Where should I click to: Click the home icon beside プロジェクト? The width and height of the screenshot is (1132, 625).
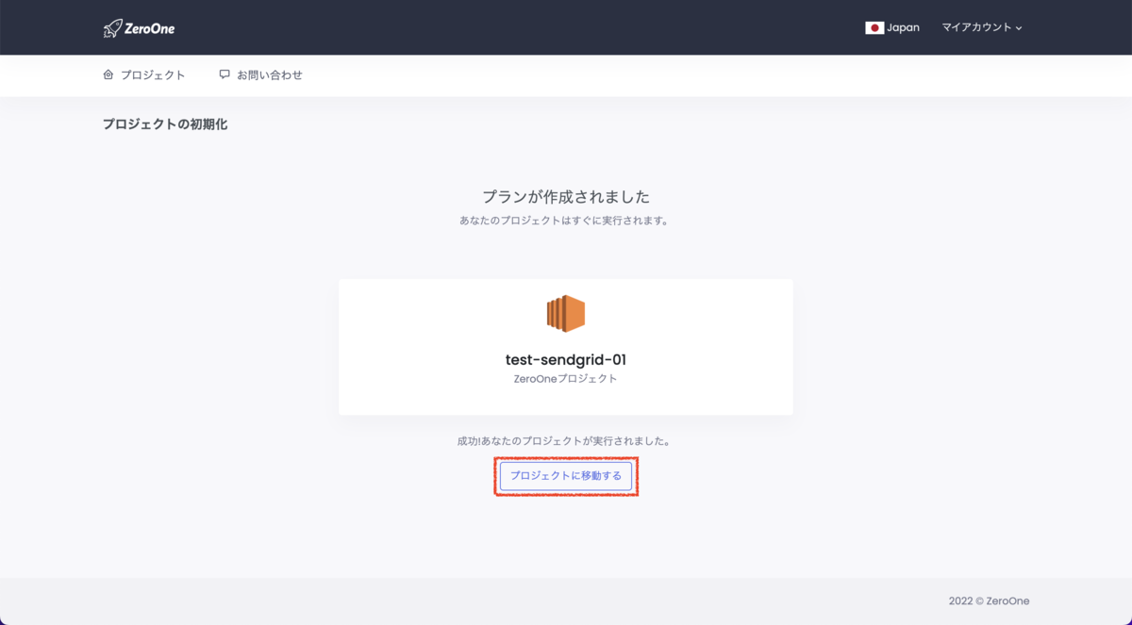pos(108,74)
